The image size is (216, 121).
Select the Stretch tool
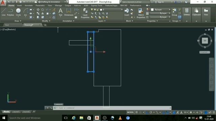pyautogui.click(x=38, y=17)
